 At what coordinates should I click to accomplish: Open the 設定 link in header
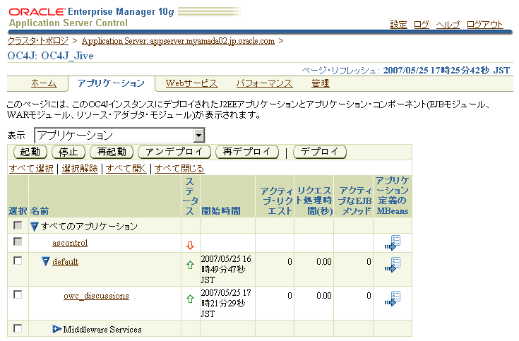[398, 25]
